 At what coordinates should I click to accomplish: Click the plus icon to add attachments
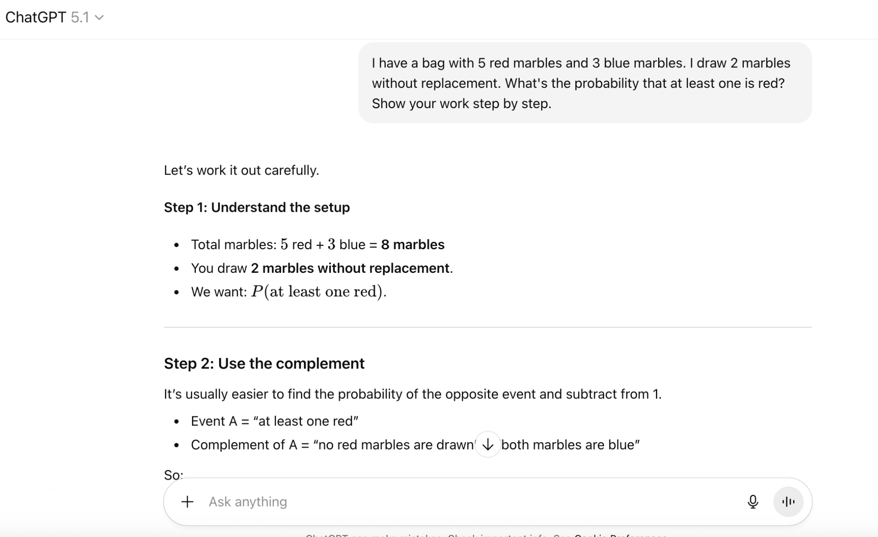coord(187,501)
